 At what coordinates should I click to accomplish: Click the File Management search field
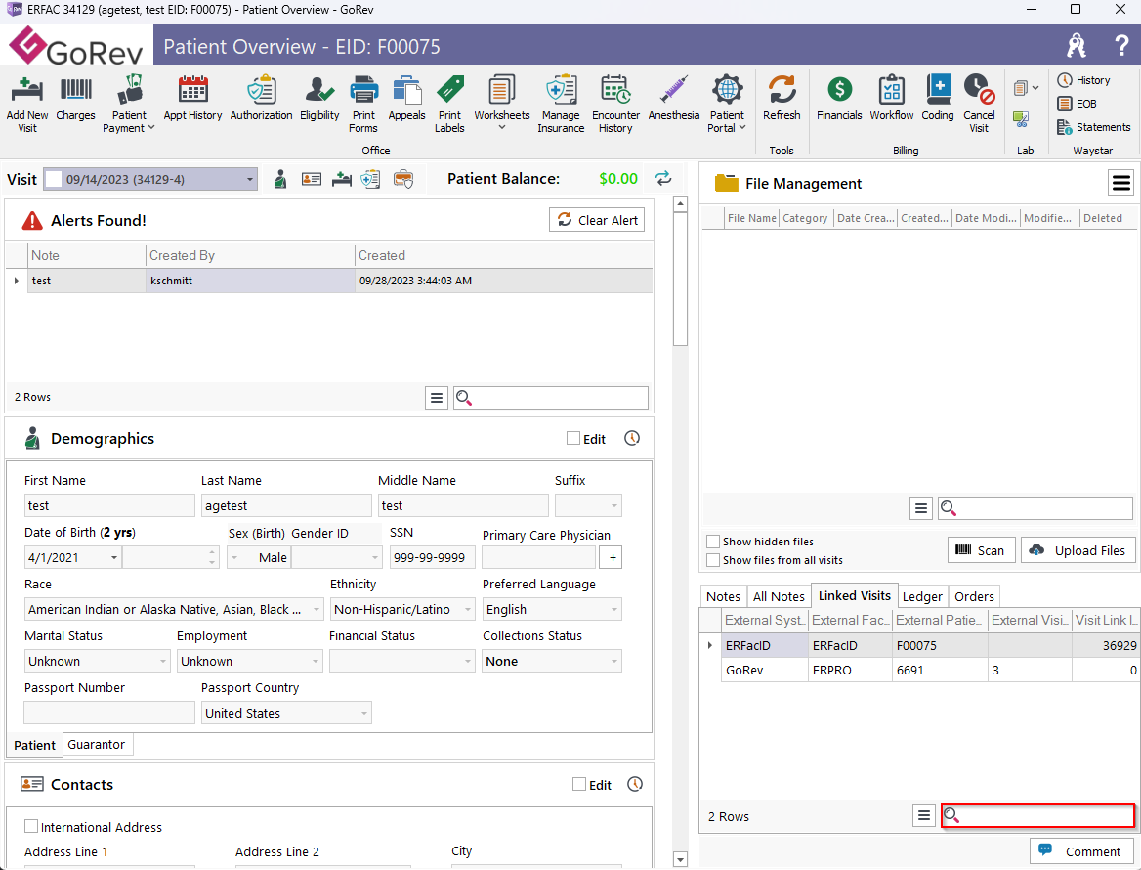[1035, 508]
